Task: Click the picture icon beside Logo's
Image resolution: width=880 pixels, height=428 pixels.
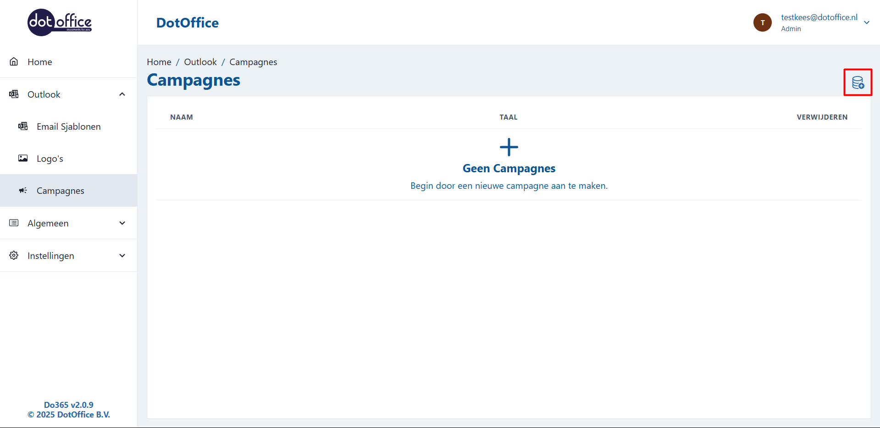Action: click(x=23, y=159)
